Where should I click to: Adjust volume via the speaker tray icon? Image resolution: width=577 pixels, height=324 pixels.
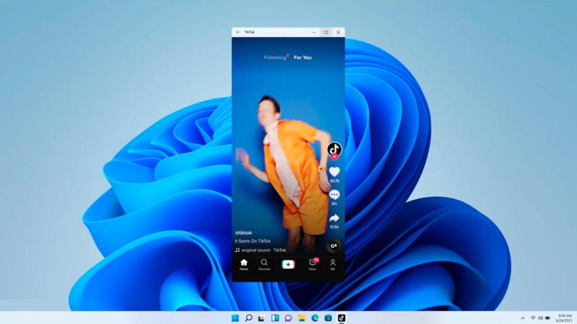[x=540, y=317]
